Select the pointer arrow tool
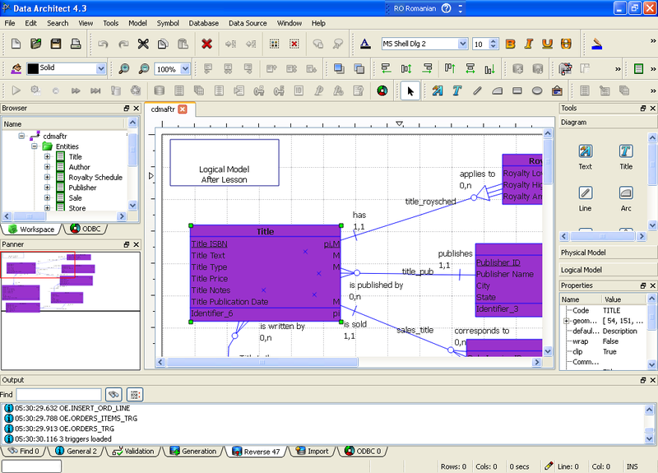Viewport: 658px width, 473px height. pos(410,90)
